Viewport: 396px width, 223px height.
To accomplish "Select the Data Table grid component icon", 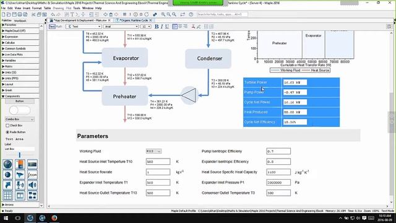I will coord(7,196).
